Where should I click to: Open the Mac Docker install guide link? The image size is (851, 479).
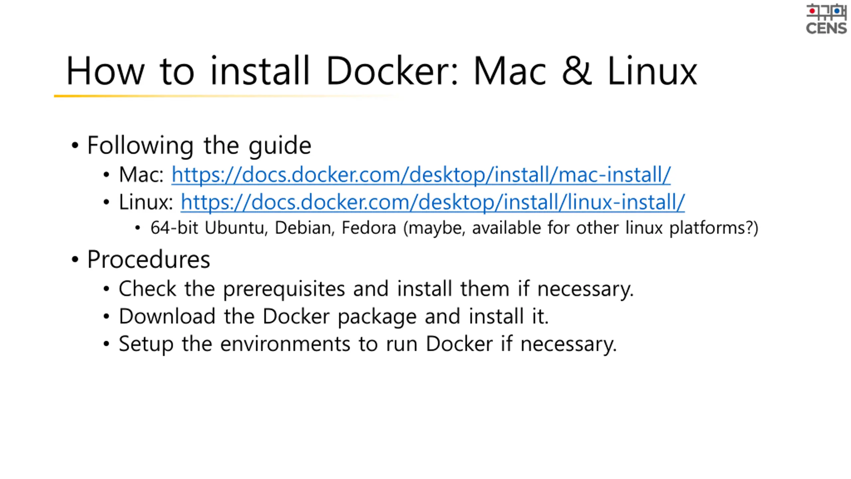tap(421, 175)
